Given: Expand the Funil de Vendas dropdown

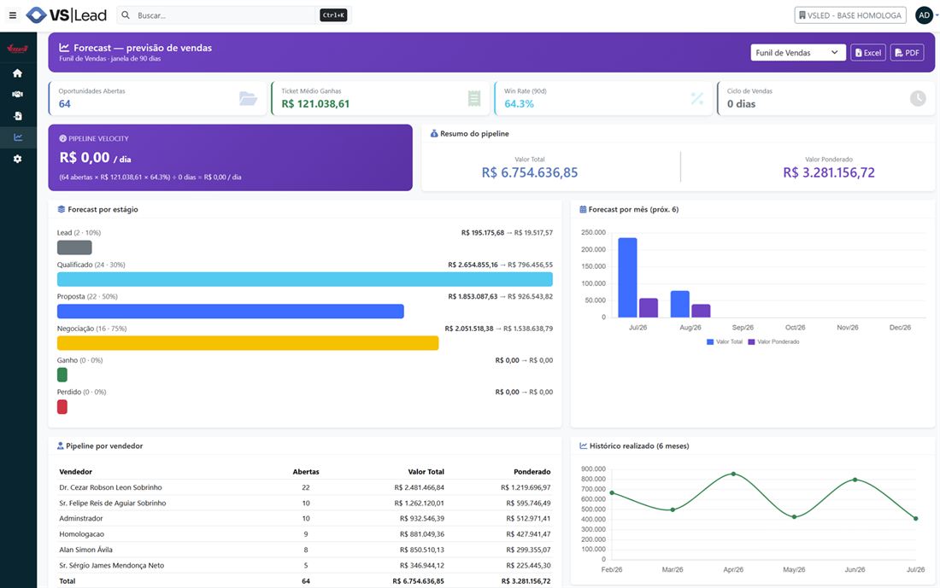Looking at the screenshot, I should (x=798, y=53).
